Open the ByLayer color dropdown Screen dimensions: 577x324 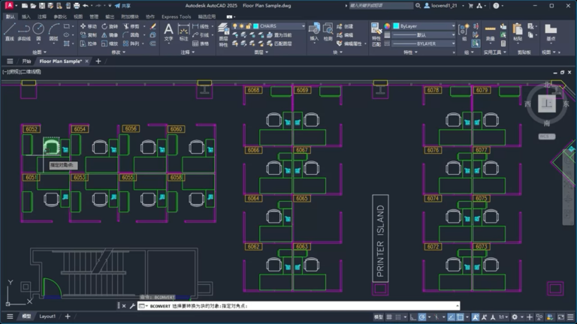(424, 26)
